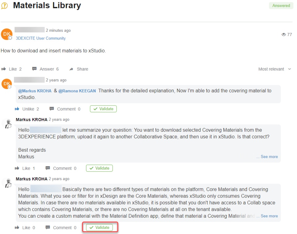Click the Materials Library title
The width and height of the screenshot is (297, 234).
pyautogui.click(x=47, y=6)
